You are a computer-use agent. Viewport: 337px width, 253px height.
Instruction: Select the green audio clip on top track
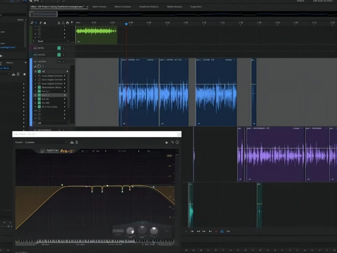coord(96,35)
